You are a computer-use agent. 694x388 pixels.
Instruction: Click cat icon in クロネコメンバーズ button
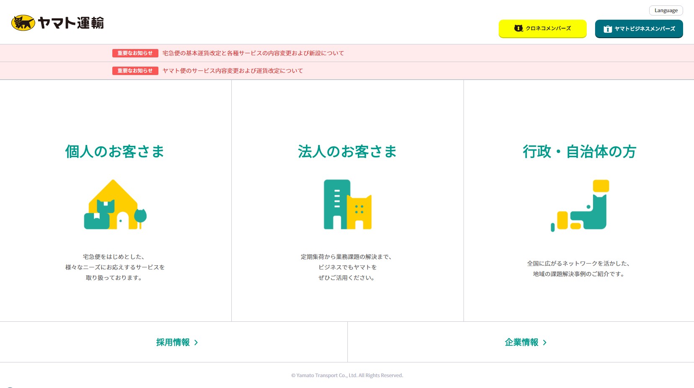(519, 28)
